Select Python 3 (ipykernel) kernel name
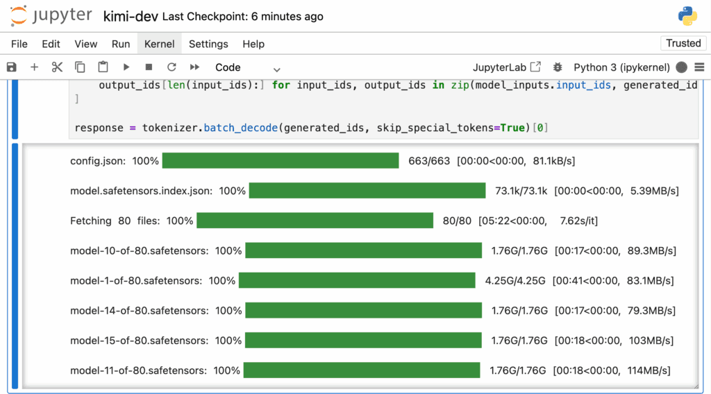This screenshot has width=711, height=394. pyautogui.click(x=621, y=67)
